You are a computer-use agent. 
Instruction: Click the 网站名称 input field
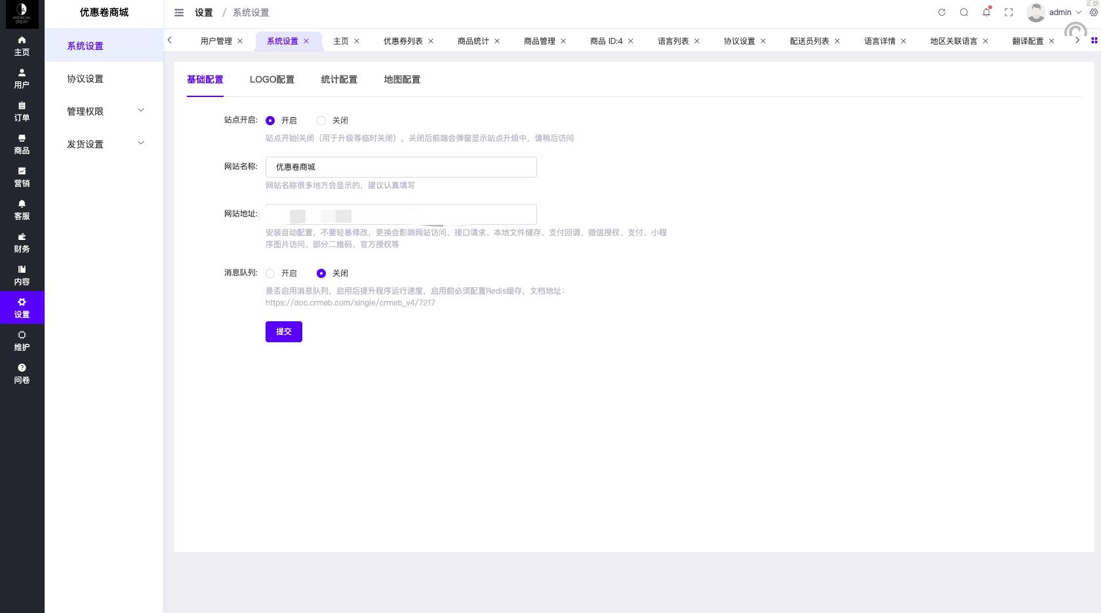[401, 167]
